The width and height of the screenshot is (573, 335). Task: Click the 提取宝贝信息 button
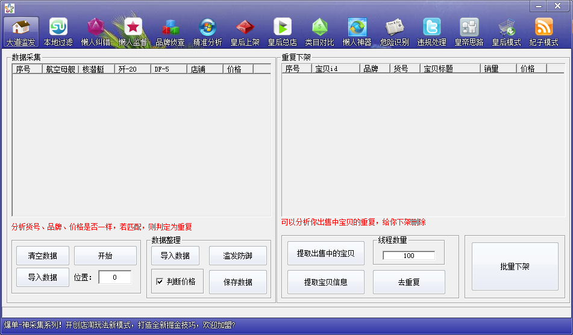(325, 281)
